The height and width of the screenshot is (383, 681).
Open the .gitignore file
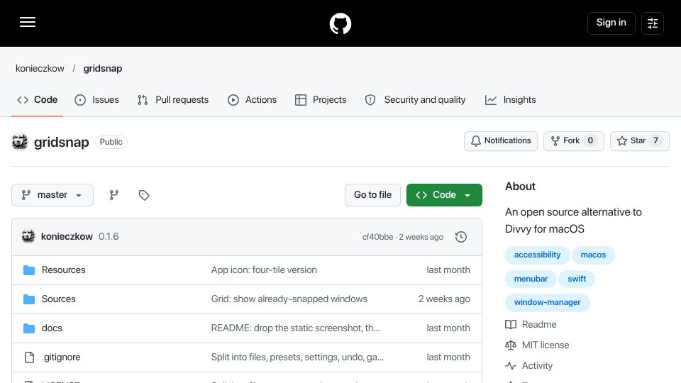61,357
